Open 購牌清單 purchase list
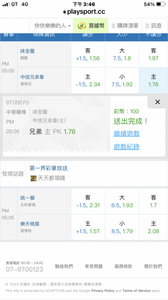 click(x=125, y=25)
